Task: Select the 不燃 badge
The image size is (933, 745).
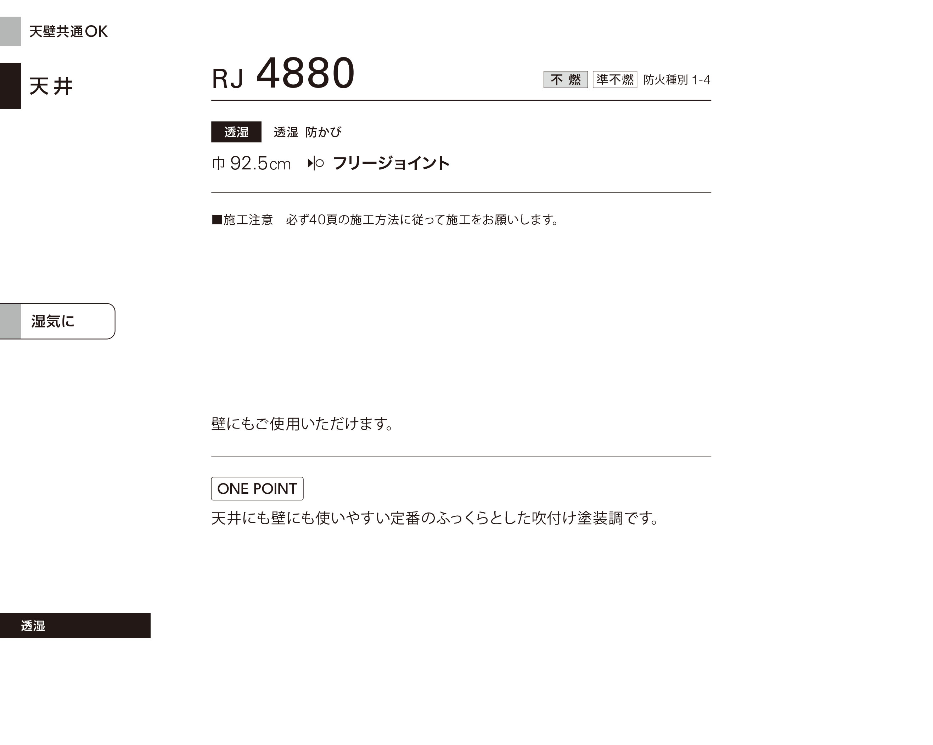Action: (x=566, y=80)
